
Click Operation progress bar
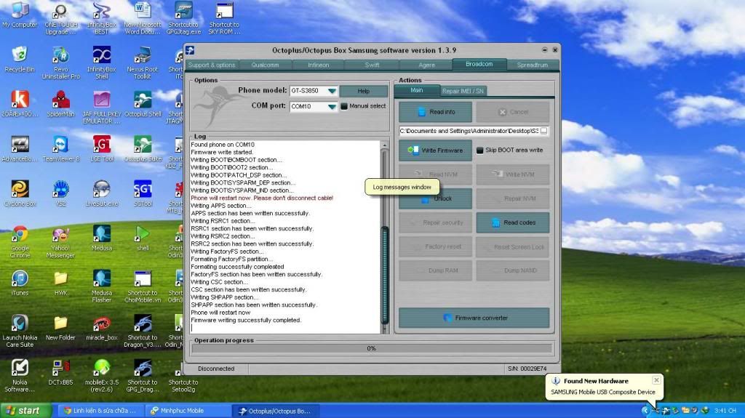coord(372,348)
